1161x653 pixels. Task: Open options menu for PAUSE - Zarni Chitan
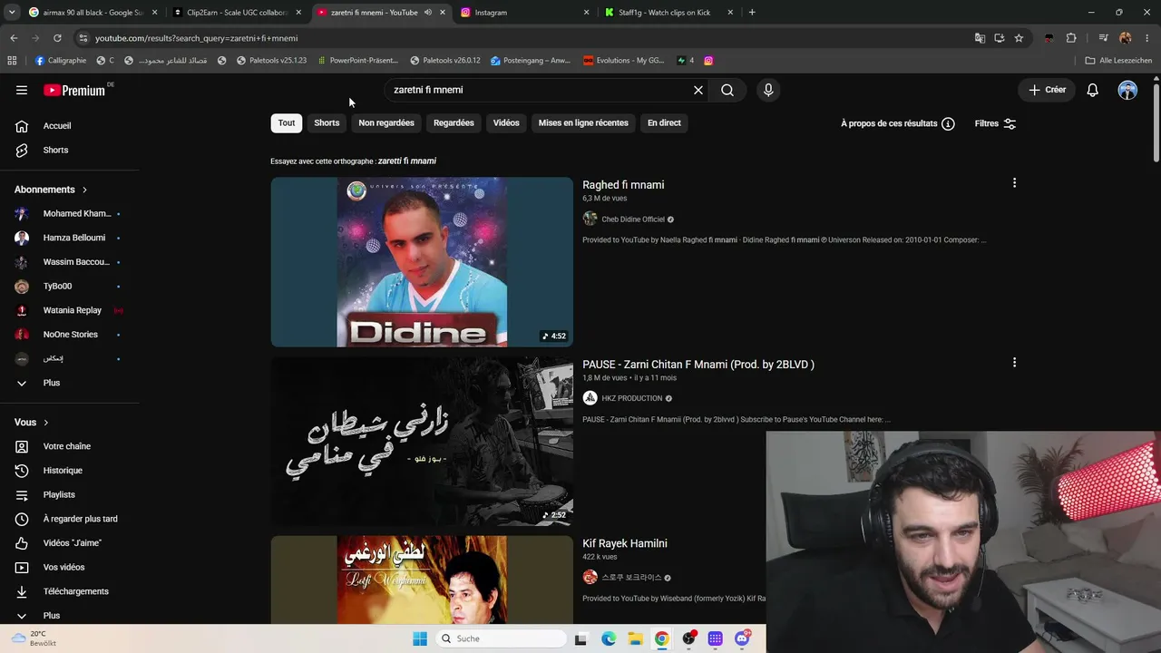point(1014,363)
